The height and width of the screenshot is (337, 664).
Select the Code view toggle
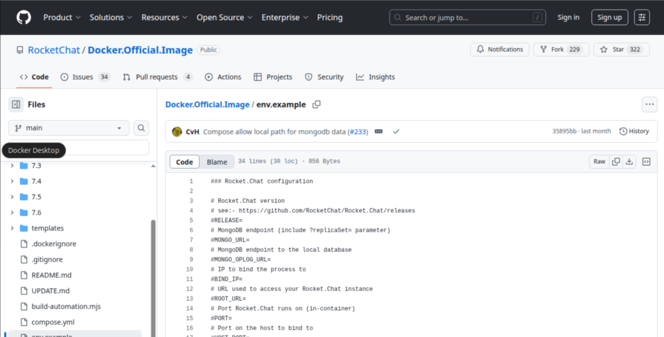coord(185,162)
